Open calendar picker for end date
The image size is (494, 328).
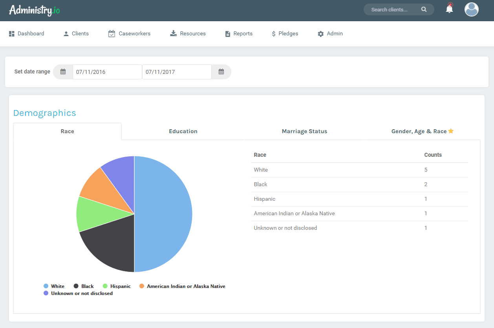(x=221, y=72)
